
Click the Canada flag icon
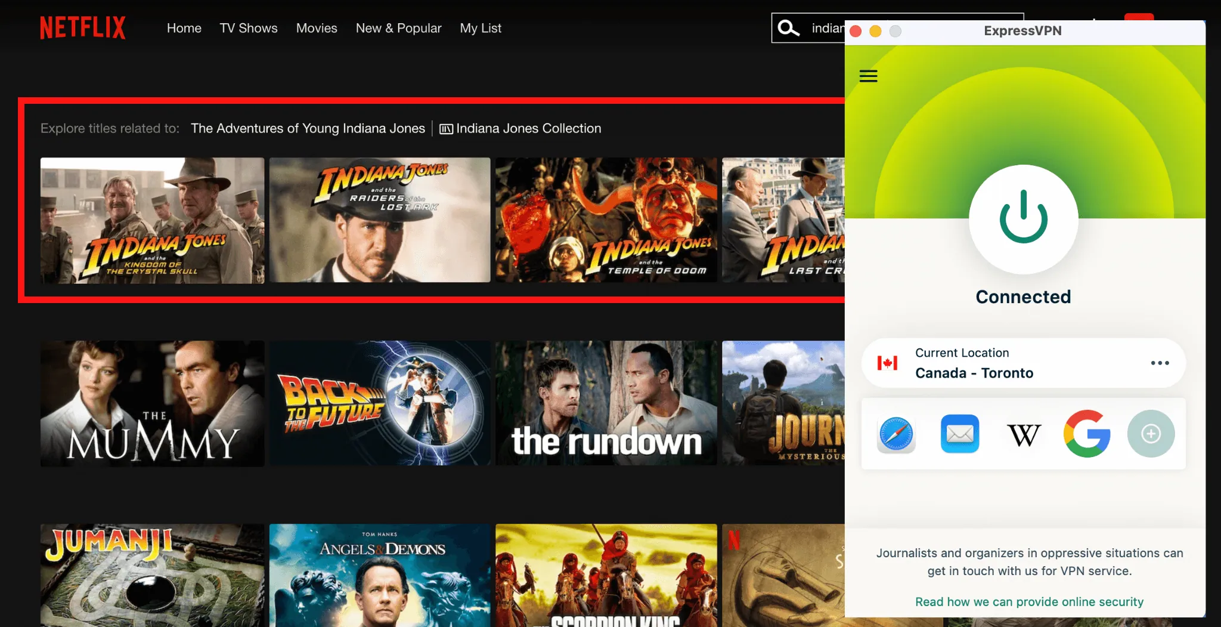[887, 363]
